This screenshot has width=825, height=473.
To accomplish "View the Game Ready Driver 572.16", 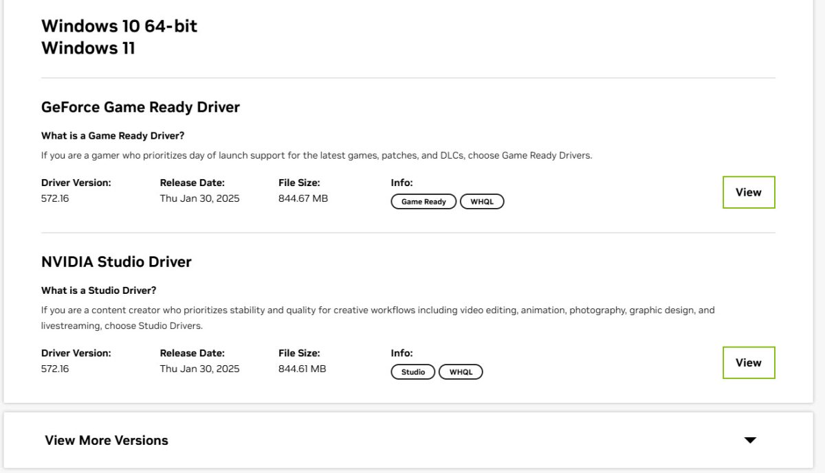I will pos(748,192).
